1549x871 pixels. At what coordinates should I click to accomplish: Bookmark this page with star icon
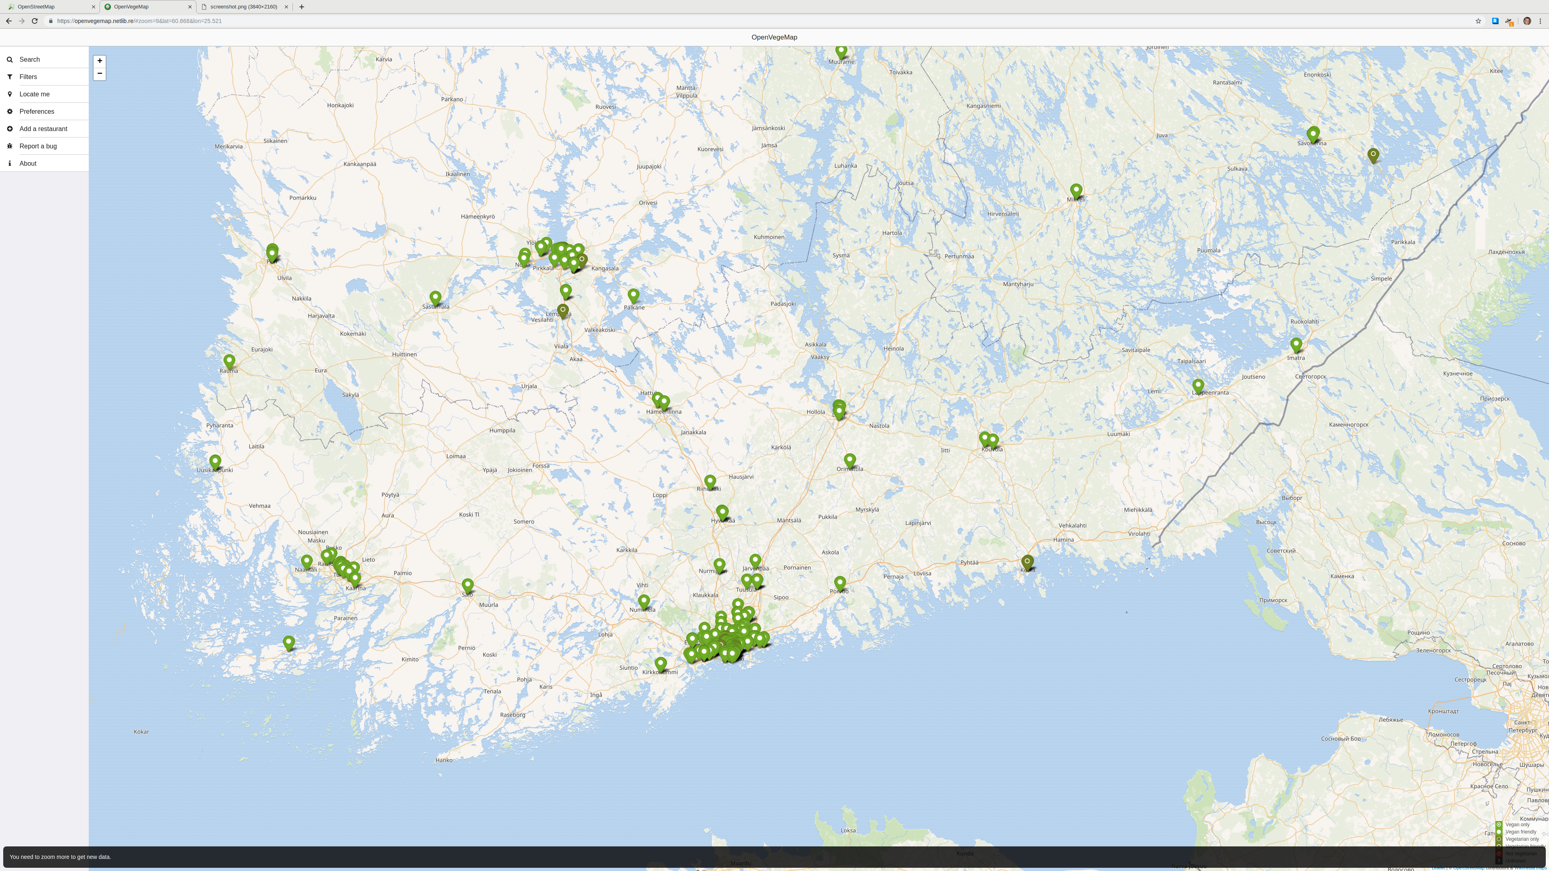pyautogui.click(x=1478, y=21)
